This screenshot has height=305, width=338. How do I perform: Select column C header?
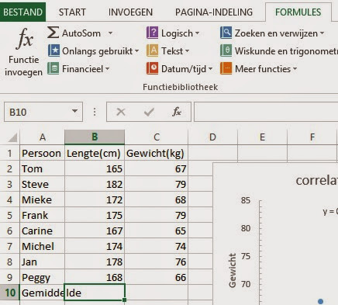click(157, 137)
